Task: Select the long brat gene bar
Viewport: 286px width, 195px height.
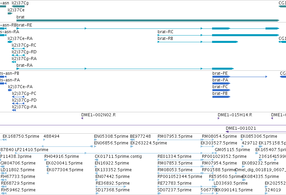Action: click(148, 20)
